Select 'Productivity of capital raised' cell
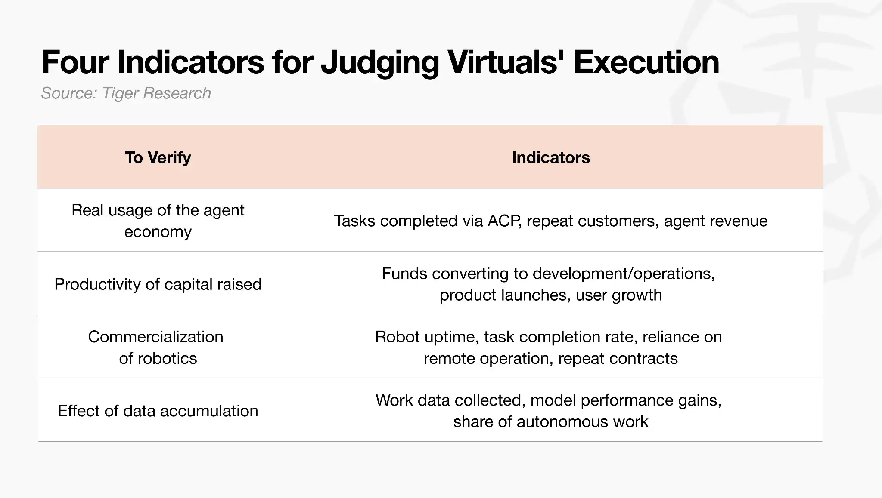Viewport: 882px width, 498px height. (x=158, y=284)
